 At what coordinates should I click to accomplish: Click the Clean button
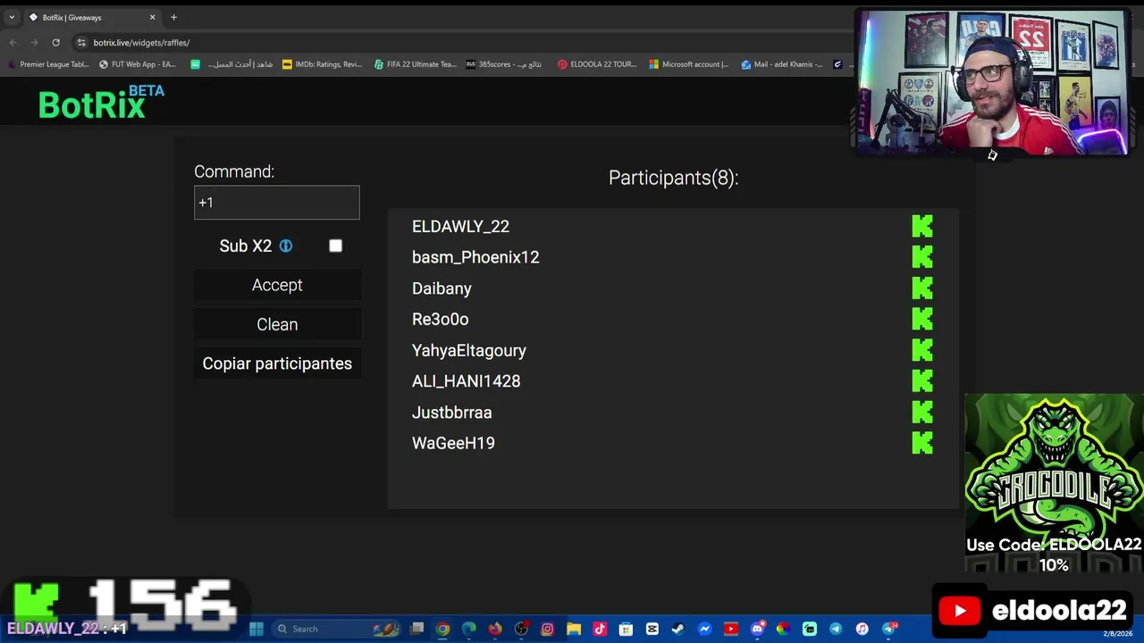tap(277, 324)
